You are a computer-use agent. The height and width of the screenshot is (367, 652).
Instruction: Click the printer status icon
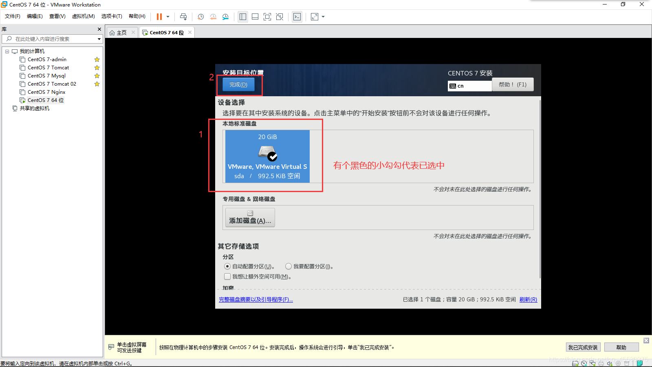pyautogui.click(x=601, y=363)
